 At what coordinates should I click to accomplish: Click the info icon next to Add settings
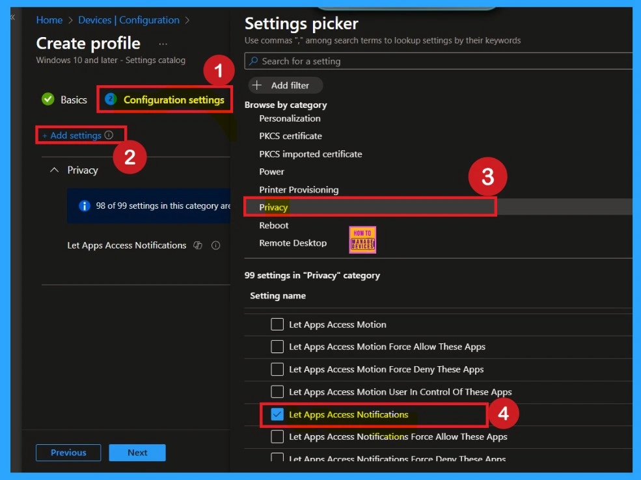[x=109, y=135]
